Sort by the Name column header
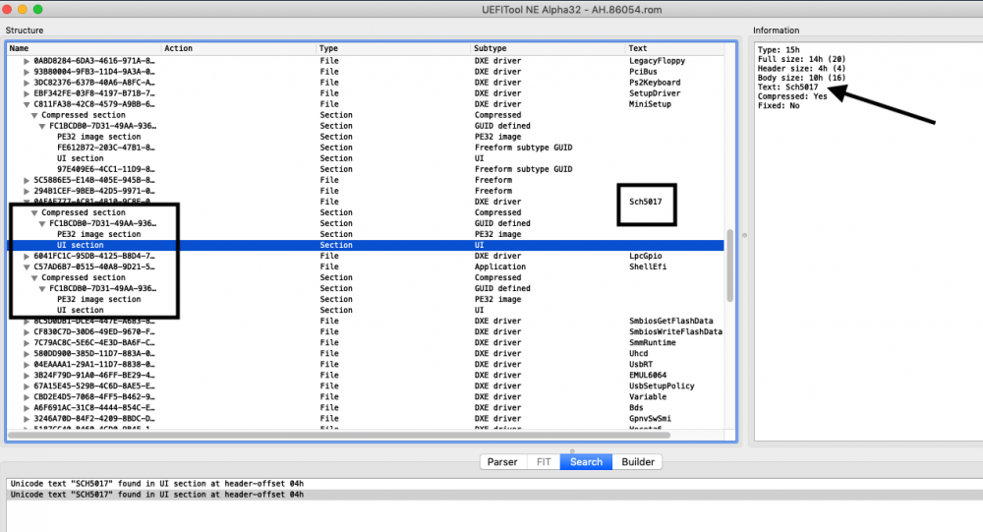The image size is (983, 532). click(x=84, y=48)
